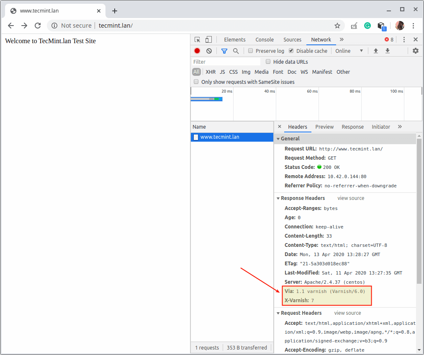Open the Grammarly extension icon
Image resolution: width=424 pixels, height=355 pixels.
[367, 26]
